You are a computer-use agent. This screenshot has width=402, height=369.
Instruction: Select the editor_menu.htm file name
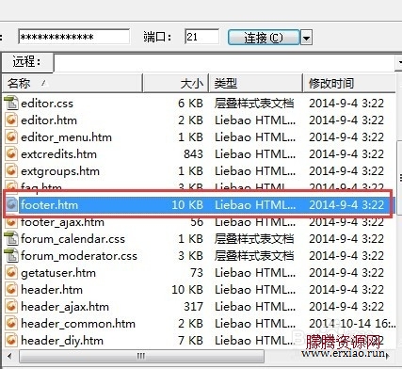pos(66,137)
